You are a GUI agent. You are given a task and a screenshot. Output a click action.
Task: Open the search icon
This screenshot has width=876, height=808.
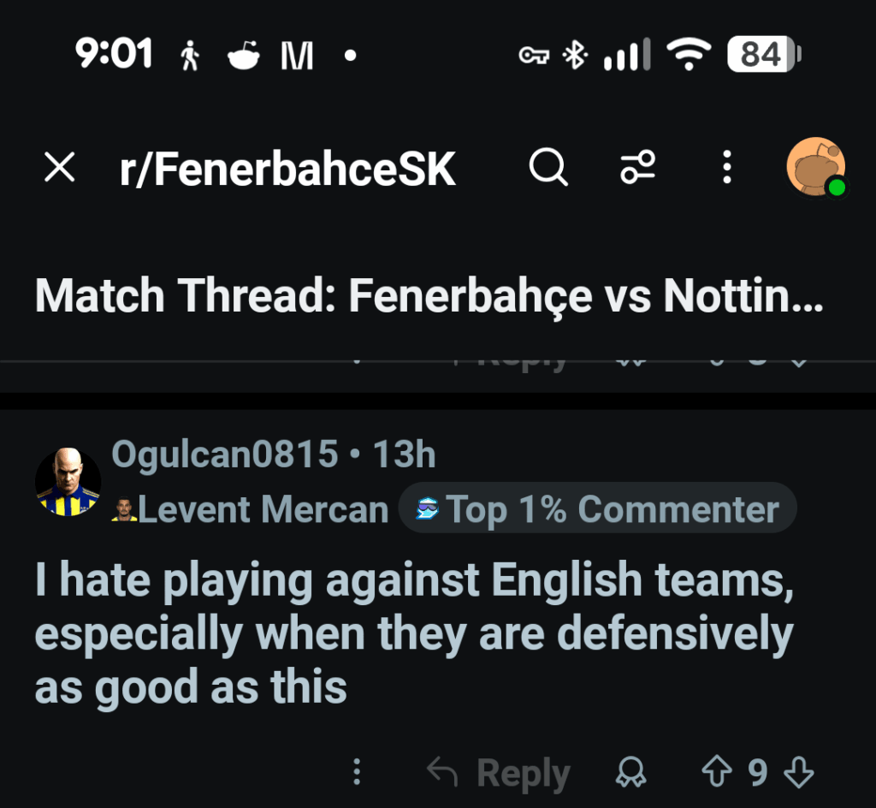548,168
